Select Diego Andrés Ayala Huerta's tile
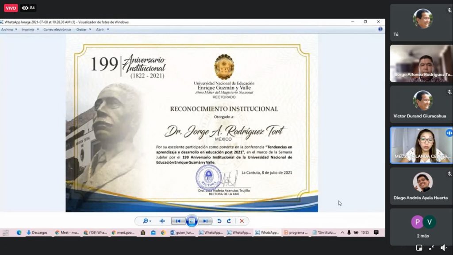Screen dimensions: 453x255 click(x=421, y=186)
